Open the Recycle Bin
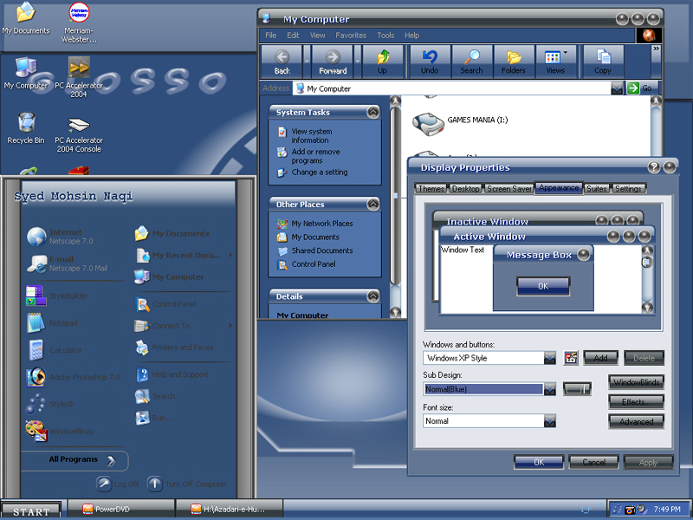The image size is (693, 520). coord(26,128)
